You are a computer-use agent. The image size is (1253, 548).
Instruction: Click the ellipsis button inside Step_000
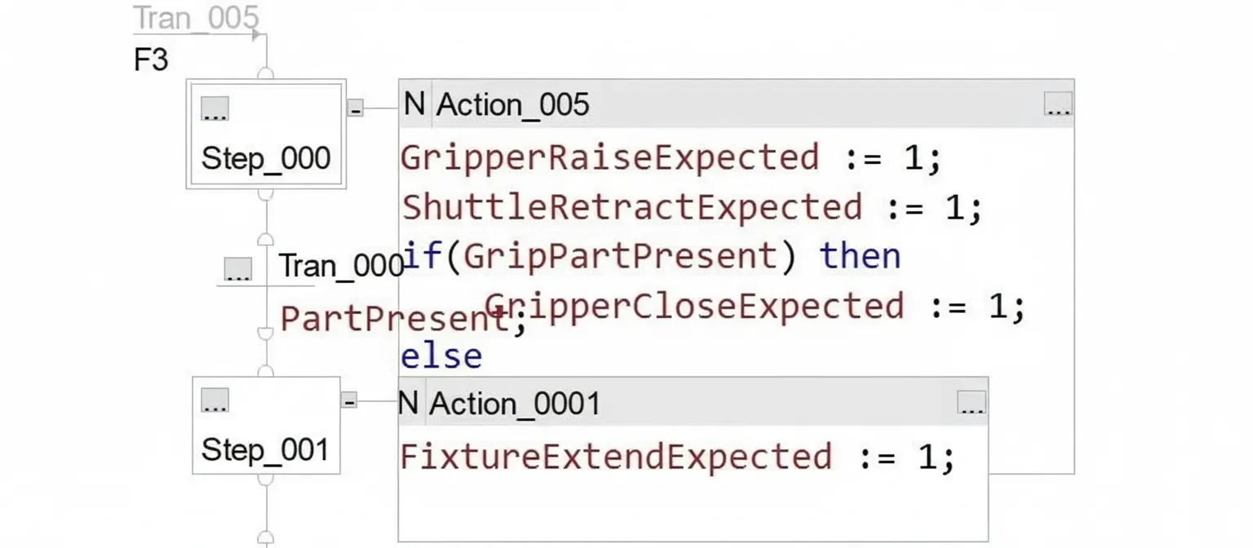pyautogui.click(x=215, y=108)
